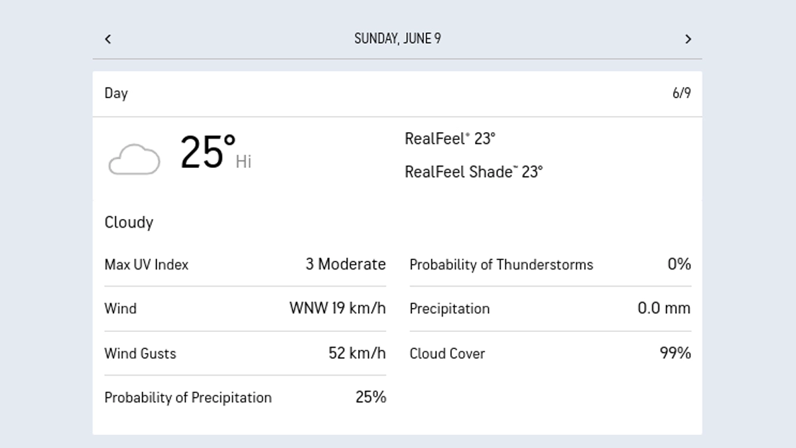
Task: Go to the next day arrow
Action: (688, 39)
